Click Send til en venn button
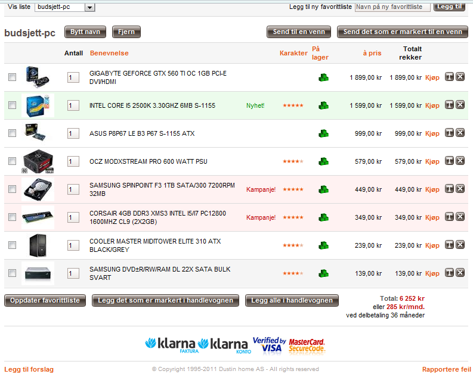Viewport: 473px width, 374px height. click(299, 32)
